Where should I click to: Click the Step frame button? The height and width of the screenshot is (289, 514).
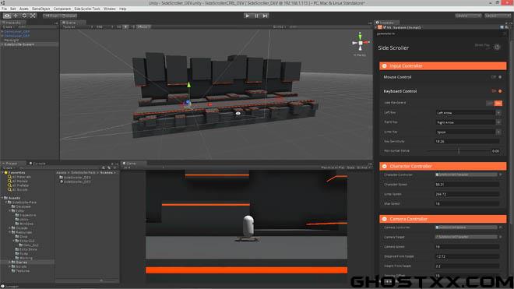coord(266,16)
